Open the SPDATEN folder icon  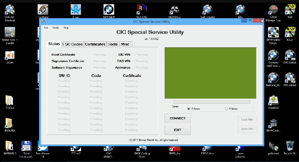pos(10,123)
